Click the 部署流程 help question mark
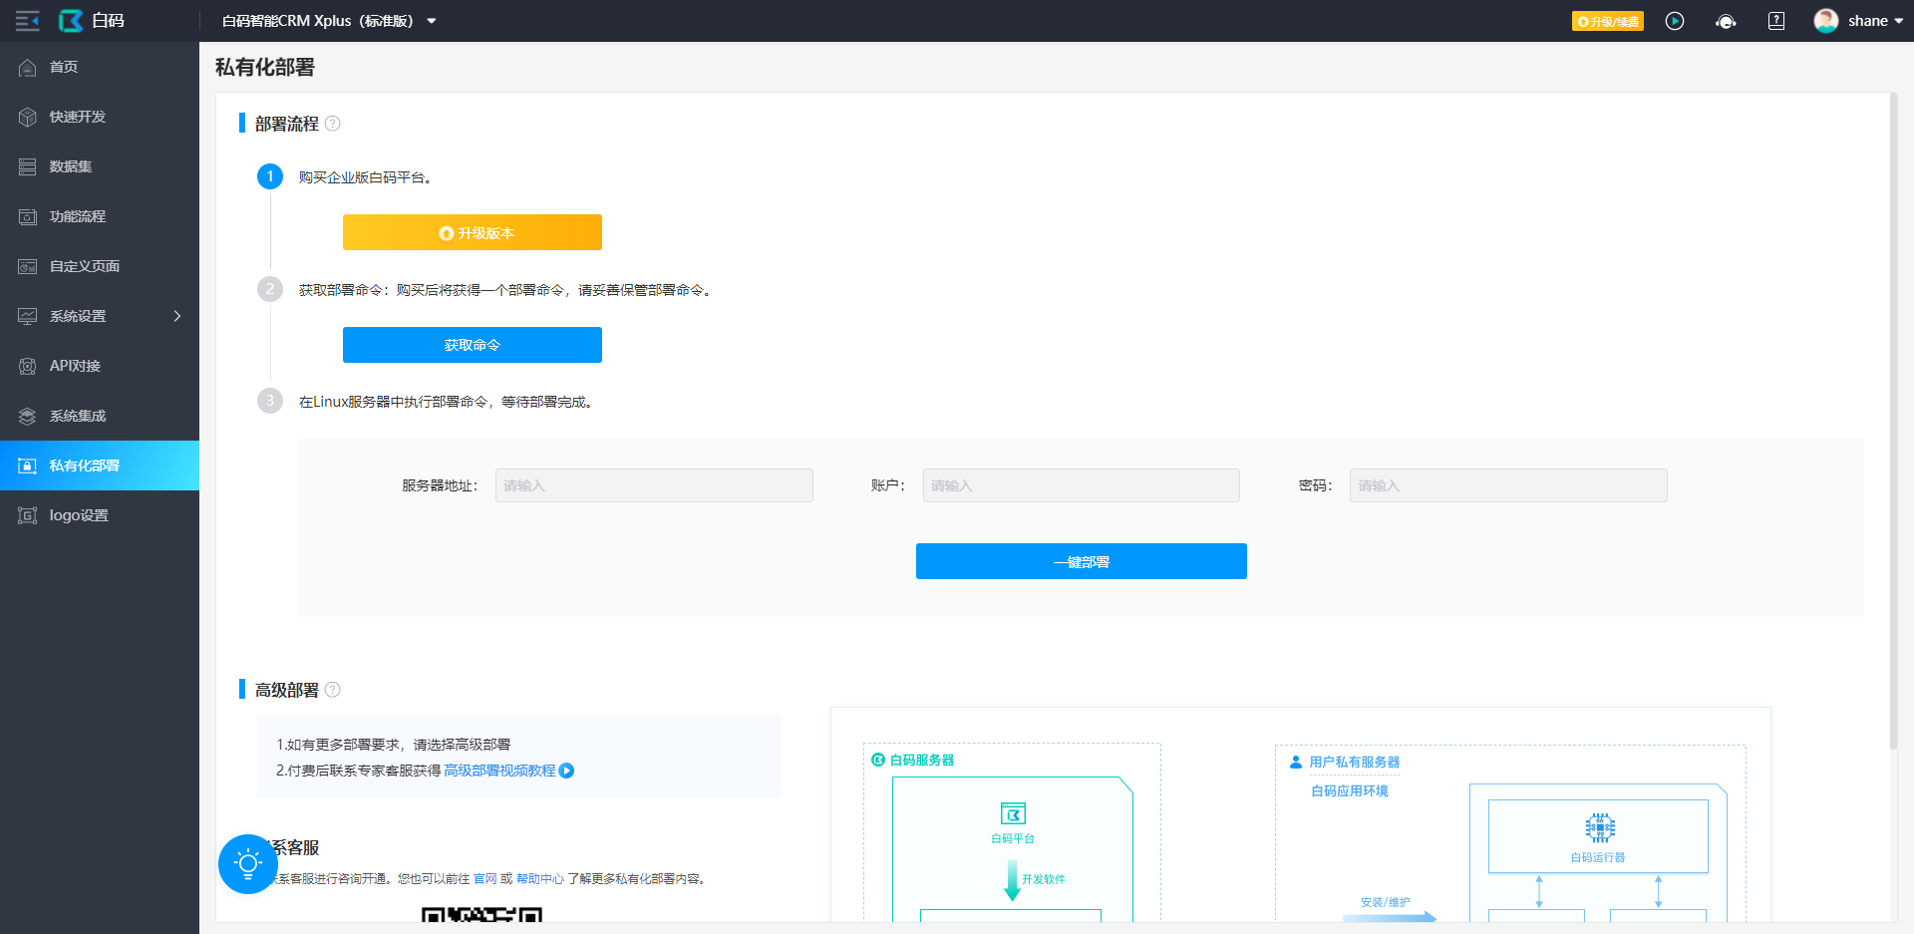This screenshot has width=1914, height=934. (x=334, y=123)
